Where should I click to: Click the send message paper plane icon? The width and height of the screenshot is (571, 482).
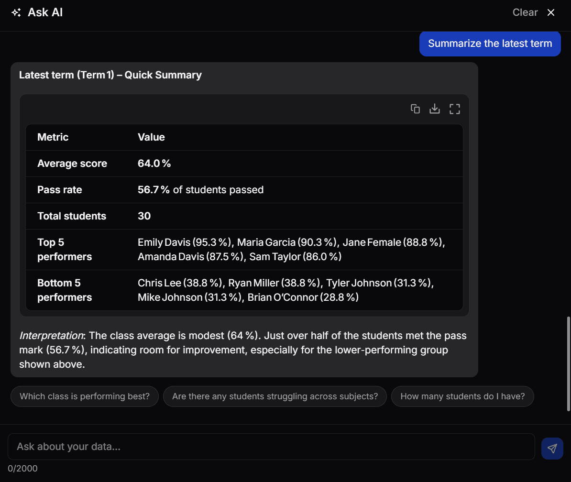[x=552, y=448]
